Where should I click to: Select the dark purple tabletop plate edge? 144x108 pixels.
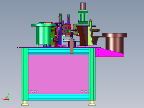[59, 47]
